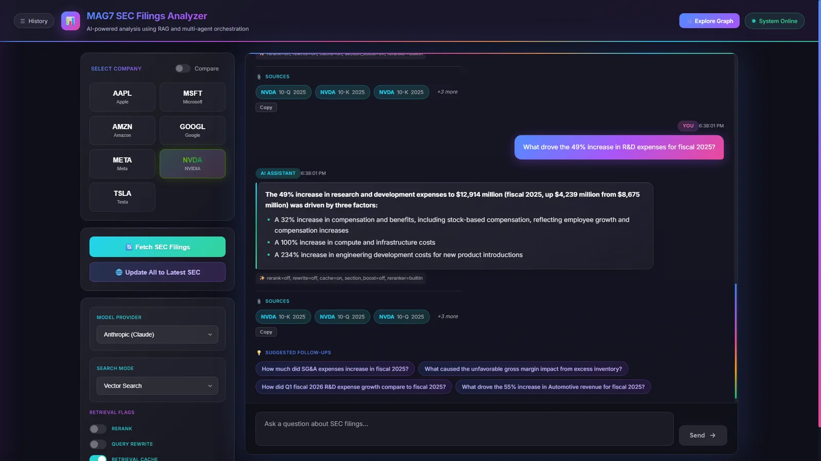Click the System Online status indicator

[x=774, y=21]
